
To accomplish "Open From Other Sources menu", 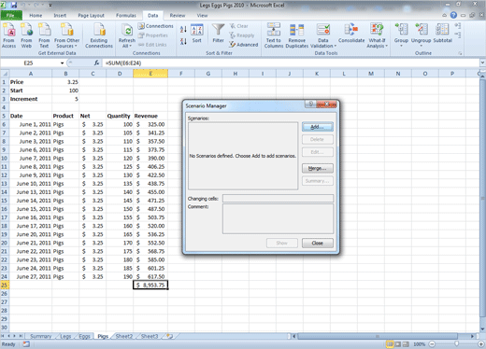I will click(x=66, y=35).
